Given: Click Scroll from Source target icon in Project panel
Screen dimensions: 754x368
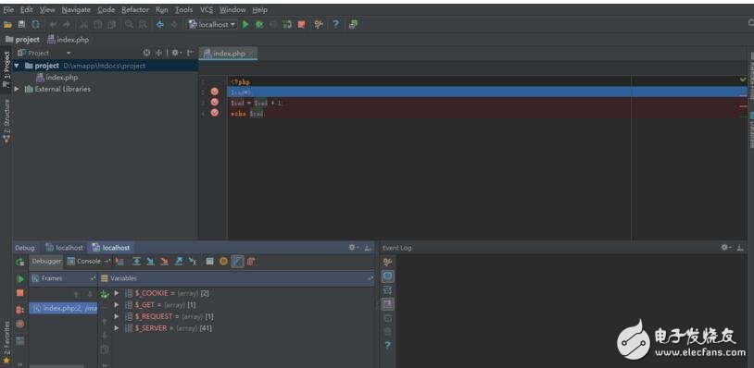Looking at the screenshot, I should coord(146,53).
